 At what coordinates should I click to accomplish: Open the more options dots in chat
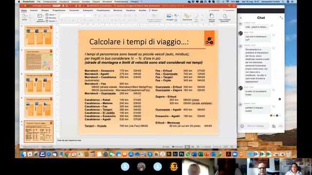coord(281,126)
